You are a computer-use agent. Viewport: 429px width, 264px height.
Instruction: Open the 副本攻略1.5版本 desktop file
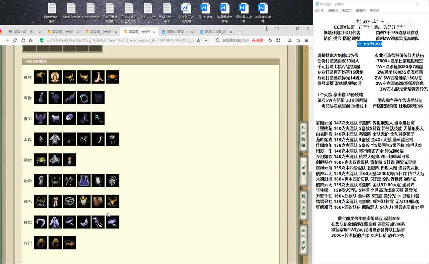[52, 12]
